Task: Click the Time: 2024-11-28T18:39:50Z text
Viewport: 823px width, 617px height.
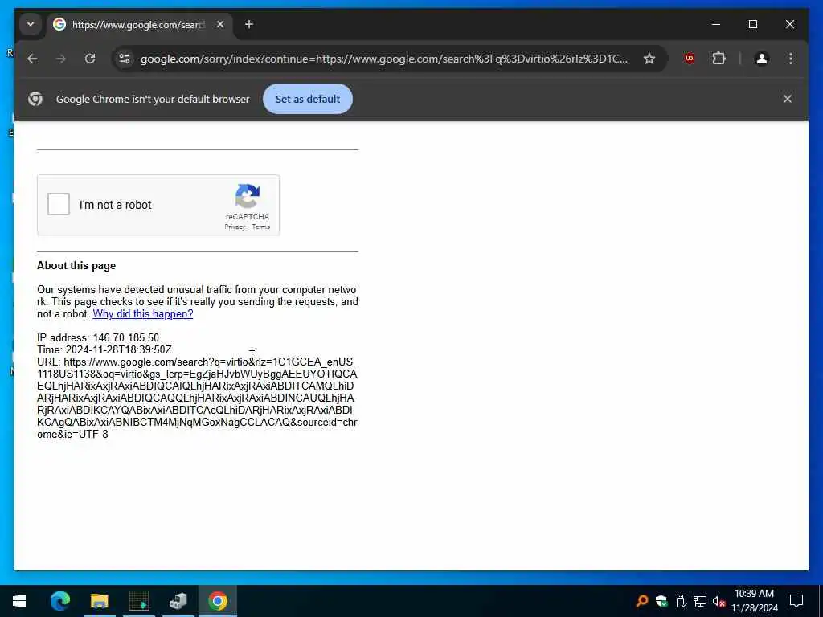Action: click(104, 350)
